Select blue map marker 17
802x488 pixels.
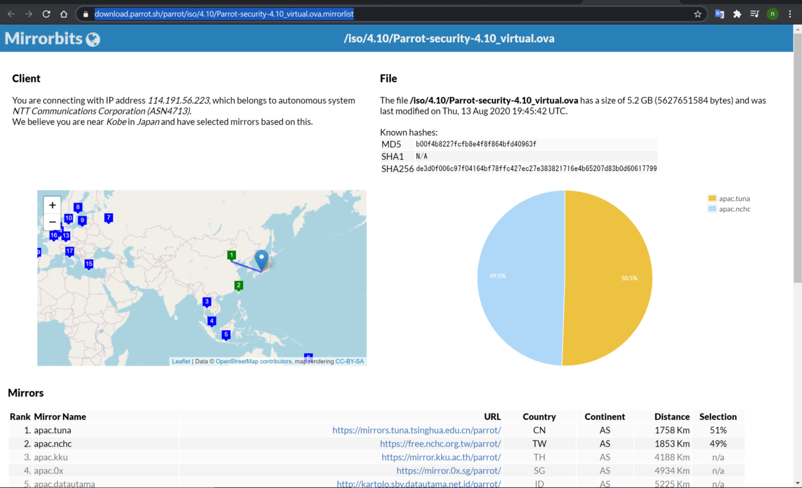(x=70, y=251)
